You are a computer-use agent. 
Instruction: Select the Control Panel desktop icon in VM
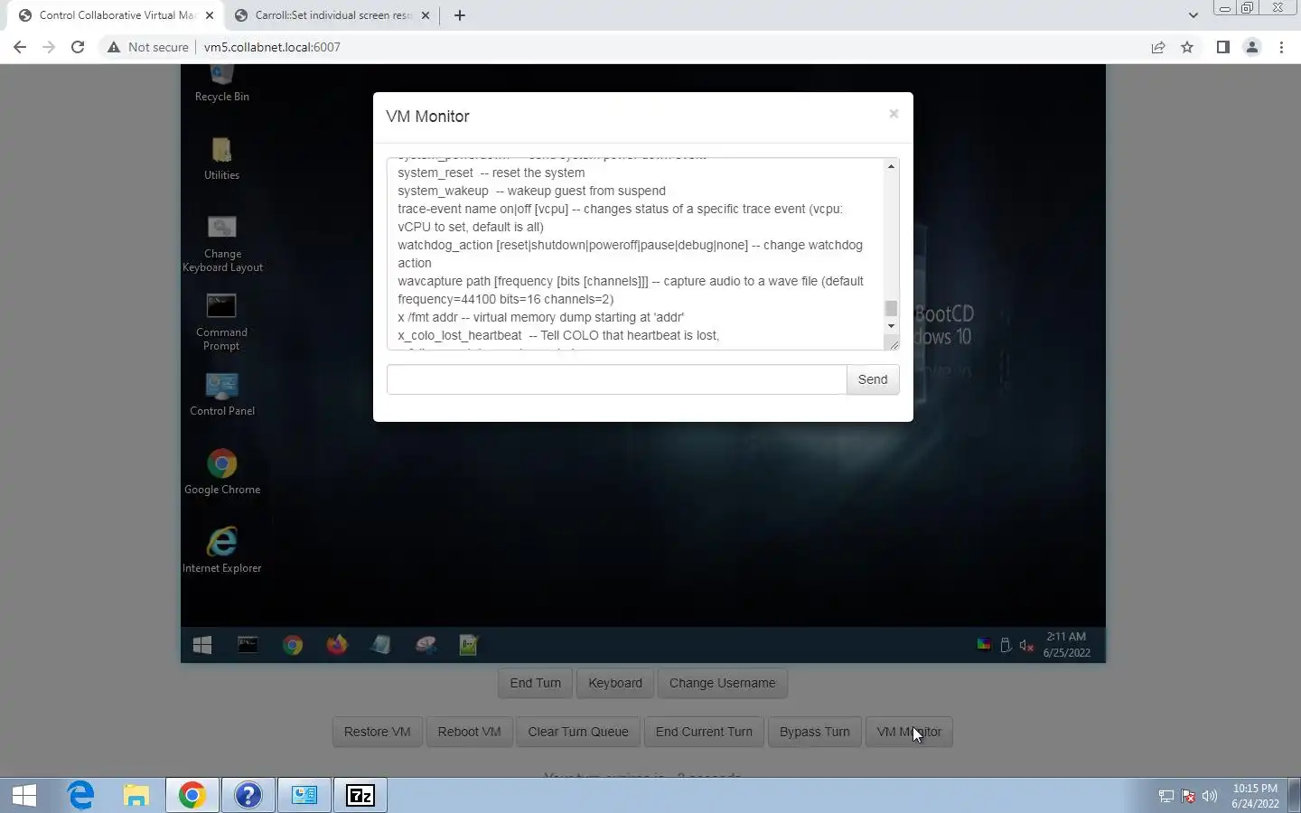[222, 395]
